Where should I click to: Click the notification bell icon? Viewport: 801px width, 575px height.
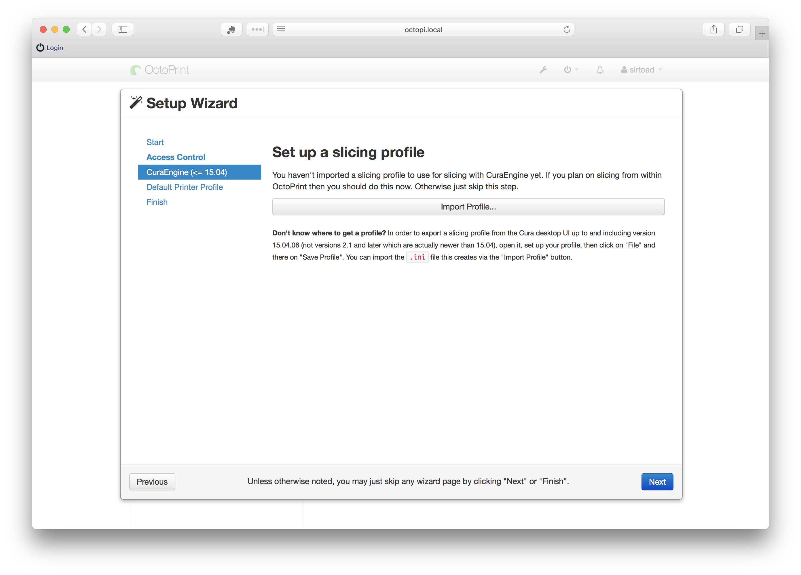600,70
